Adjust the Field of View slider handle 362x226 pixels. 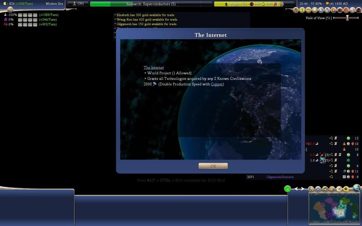coord(347,18)
